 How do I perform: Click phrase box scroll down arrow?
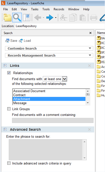click(x=84, y=158)
